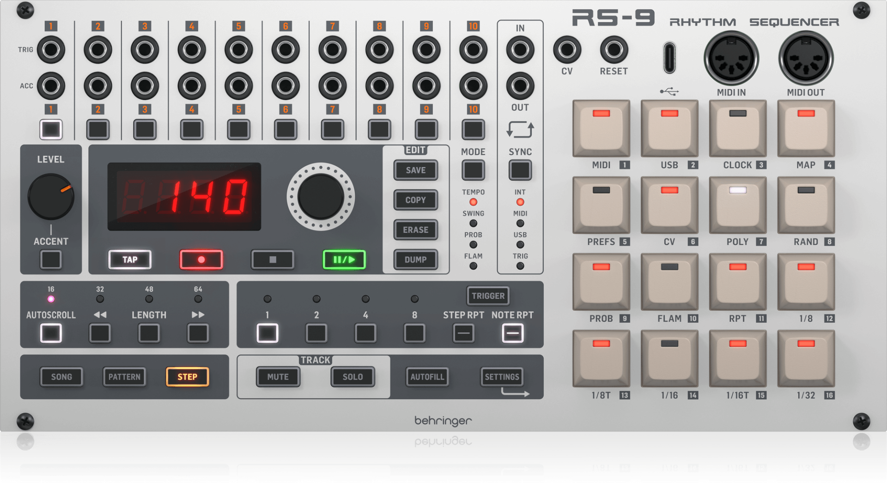This screenshot has height=489, width=887.
Task: Switch to SONG mode
Action: [61, 377]
